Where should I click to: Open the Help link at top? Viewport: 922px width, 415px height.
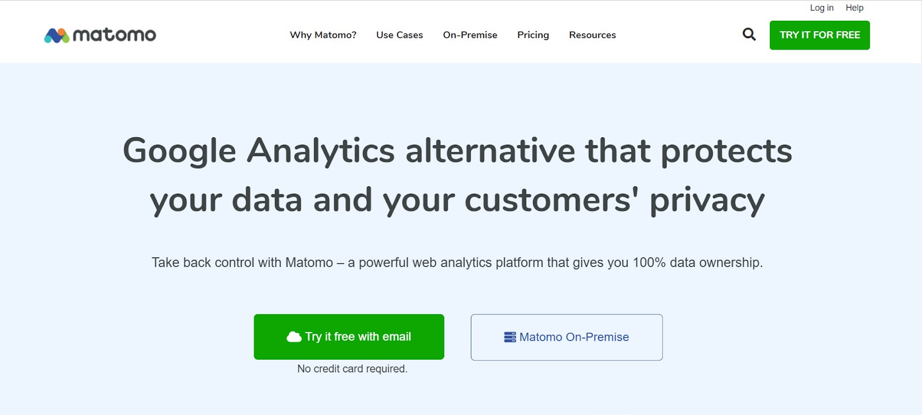point(854,8)
